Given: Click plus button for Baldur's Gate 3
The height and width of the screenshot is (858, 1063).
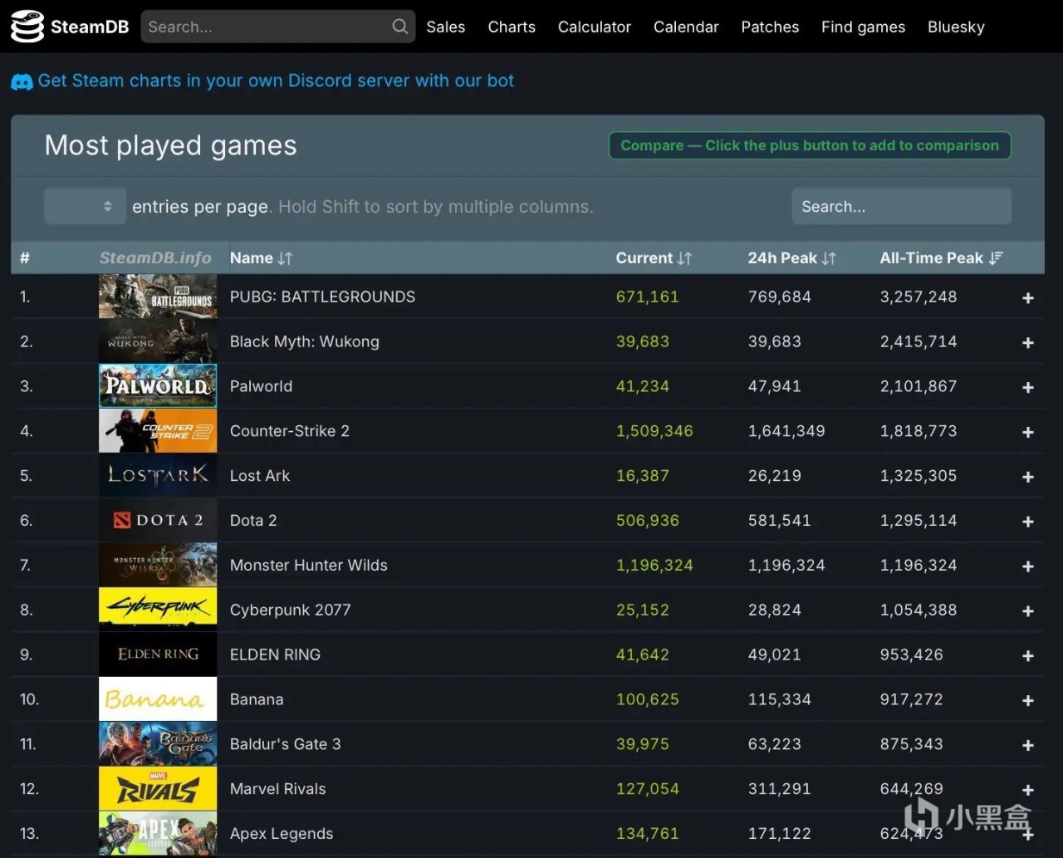Looking at the screenshot, I should [1027, 746].
